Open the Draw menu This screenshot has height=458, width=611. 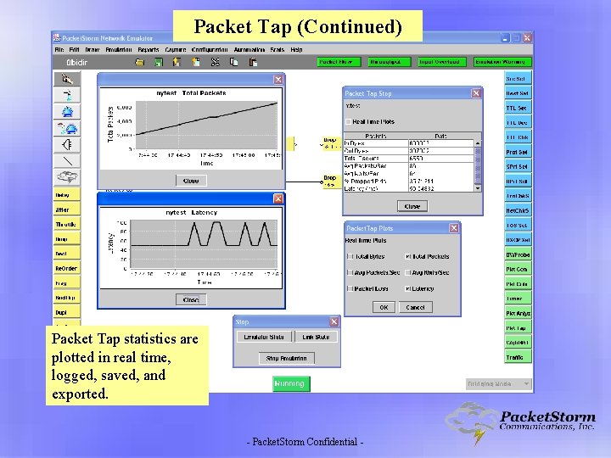[x=92, y=49]
